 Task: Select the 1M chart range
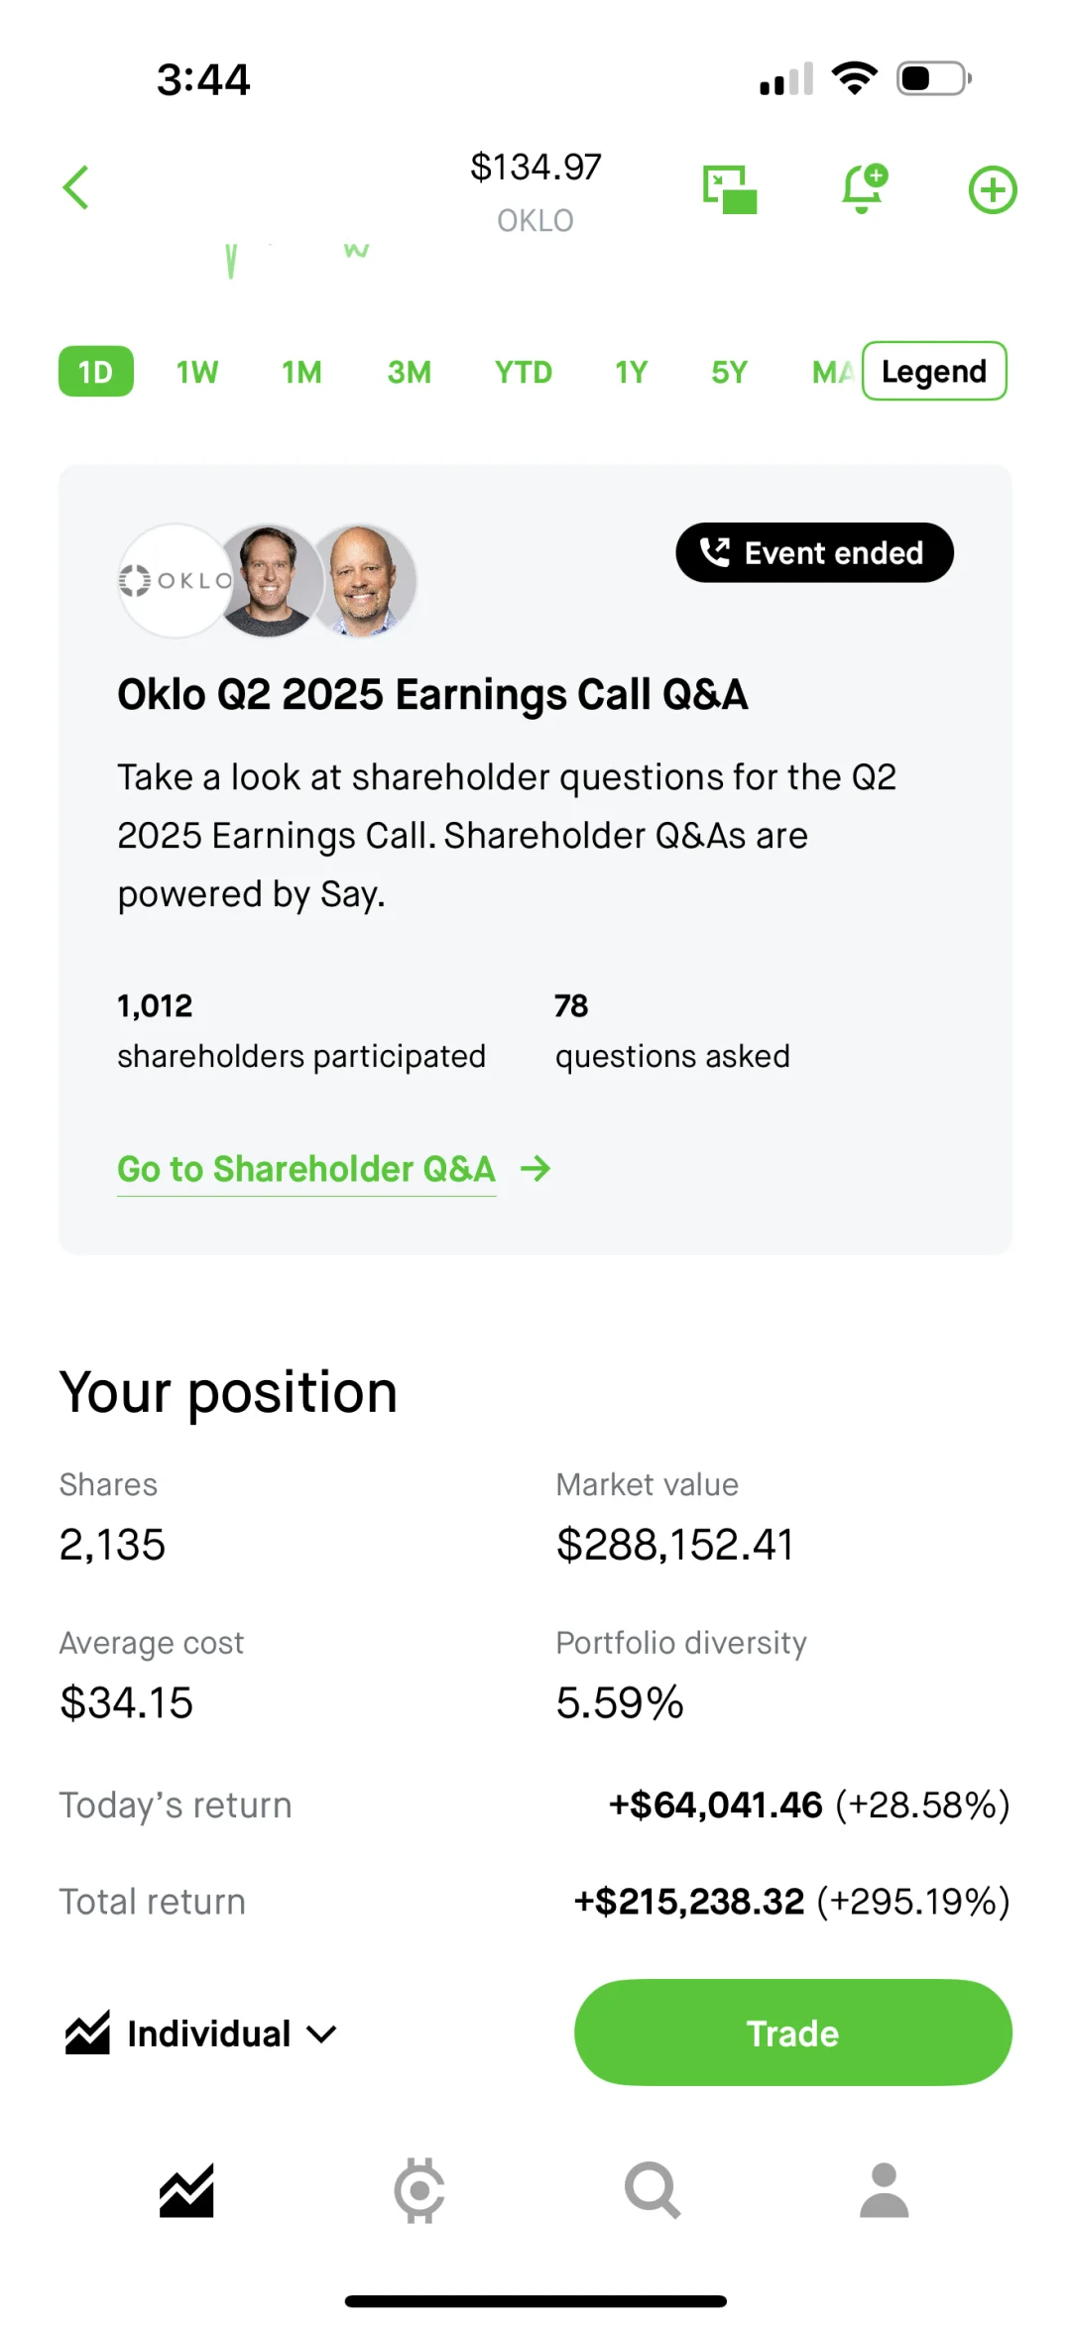click(x=301, y=372)
